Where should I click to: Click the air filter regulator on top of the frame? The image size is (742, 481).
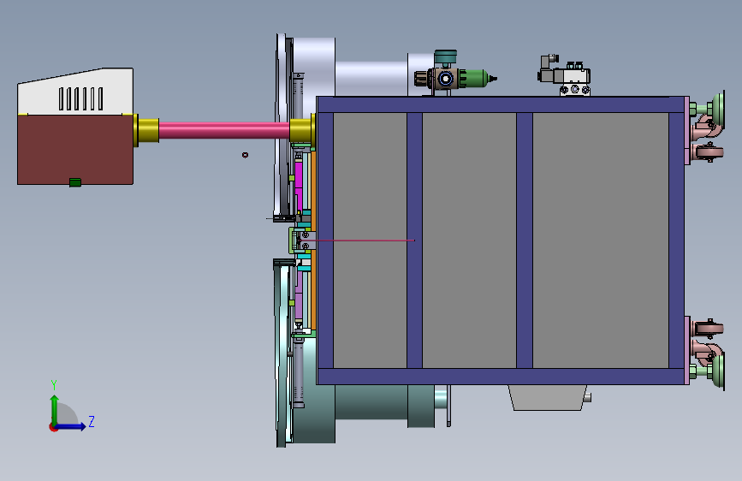coord(454,74)
